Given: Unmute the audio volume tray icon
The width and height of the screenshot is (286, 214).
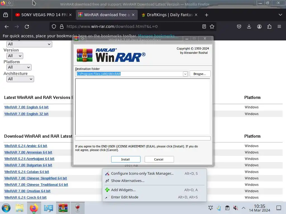Looking at the screenshot, I should tap(235, 208).
